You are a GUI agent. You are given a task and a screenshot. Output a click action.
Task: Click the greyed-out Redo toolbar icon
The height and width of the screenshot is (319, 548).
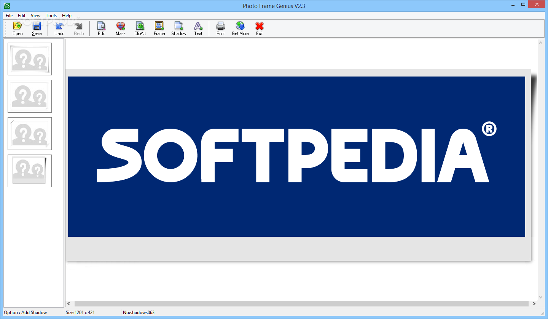pyautogui.click(x=79, y=29)
